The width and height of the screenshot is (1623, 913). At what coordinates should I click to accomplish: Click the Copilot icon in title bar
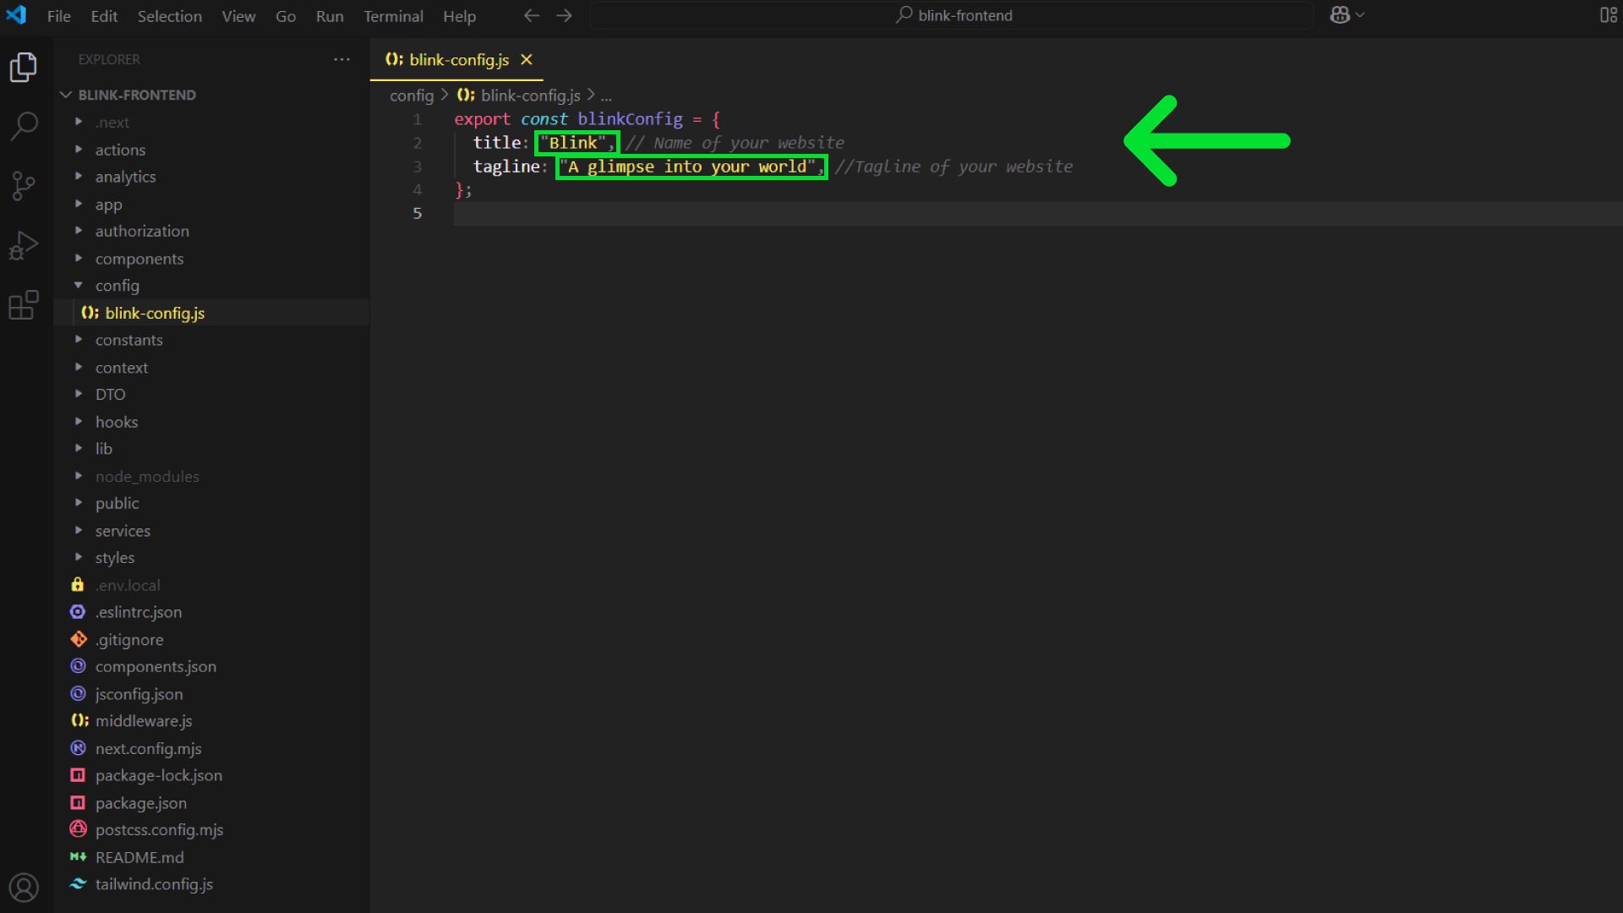(x=1340, y=15)
